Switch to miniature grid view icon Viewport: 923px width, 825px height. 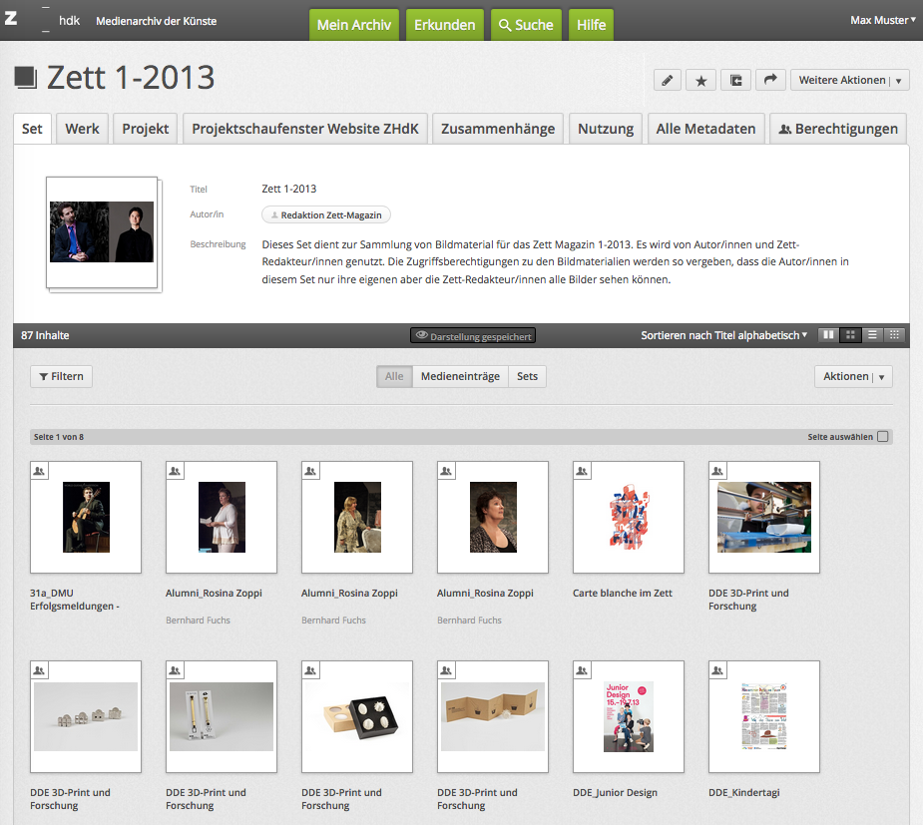895,335
